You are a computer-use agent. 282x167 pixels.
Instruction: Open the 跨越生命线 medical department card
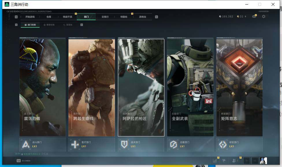coord(92,88)
